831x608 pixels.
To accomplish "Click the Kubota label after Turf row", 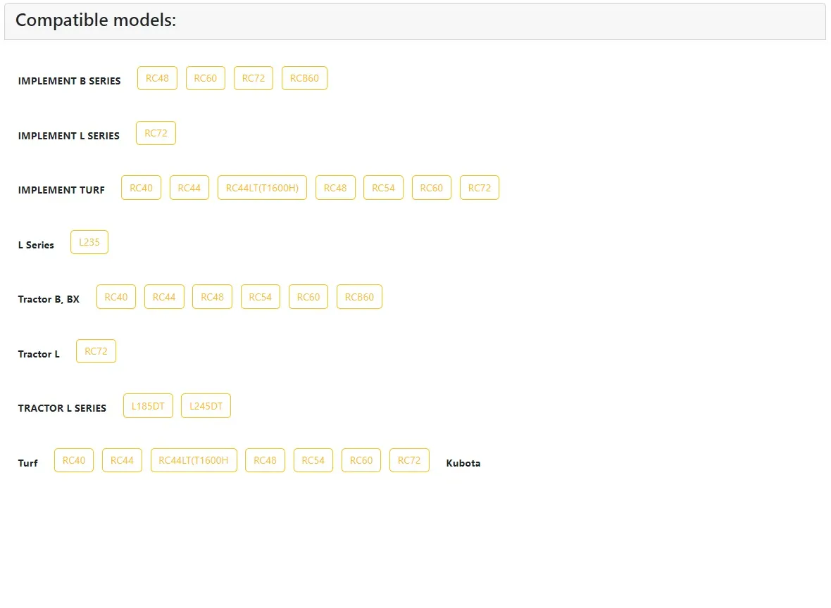I will coord(463,463).
